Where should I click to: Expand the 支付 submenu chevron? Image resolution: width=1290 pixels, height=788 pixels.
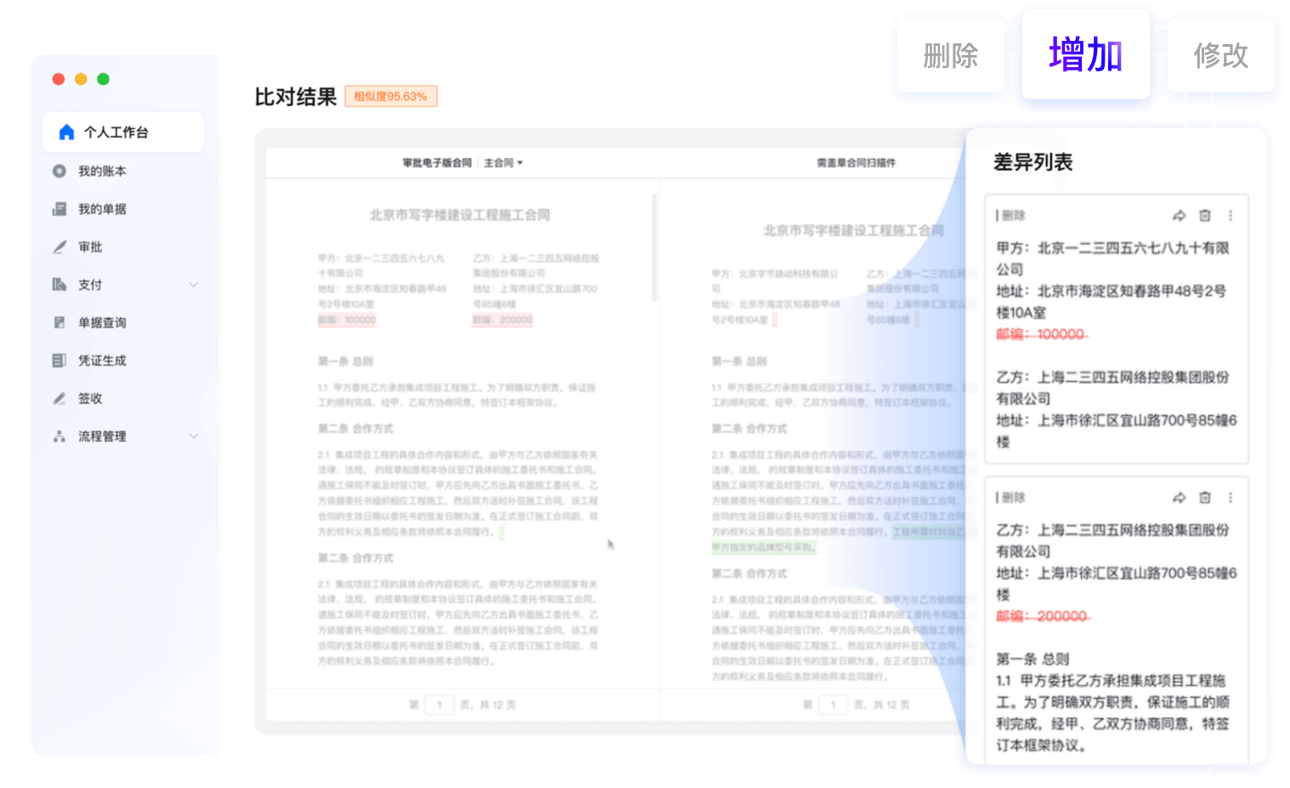(193, 285)
